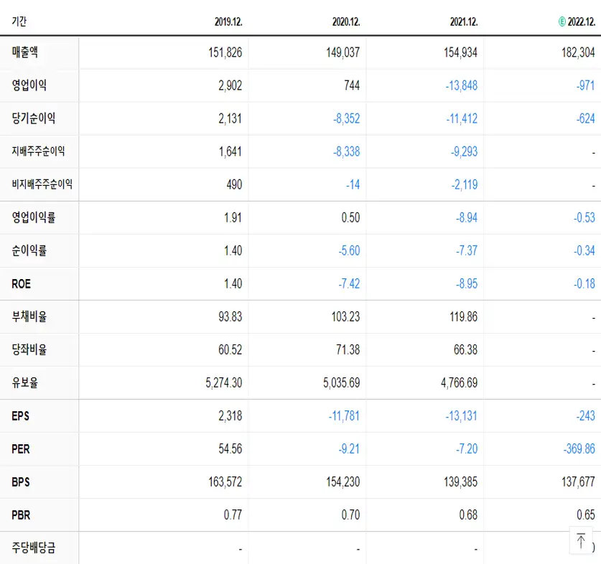
Task: Select the EPS row label
Action: tap(19, 415)
